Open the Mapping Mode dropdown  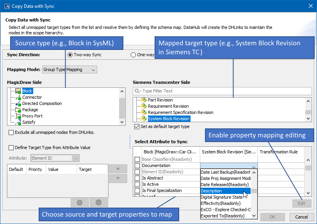point(69,69)
